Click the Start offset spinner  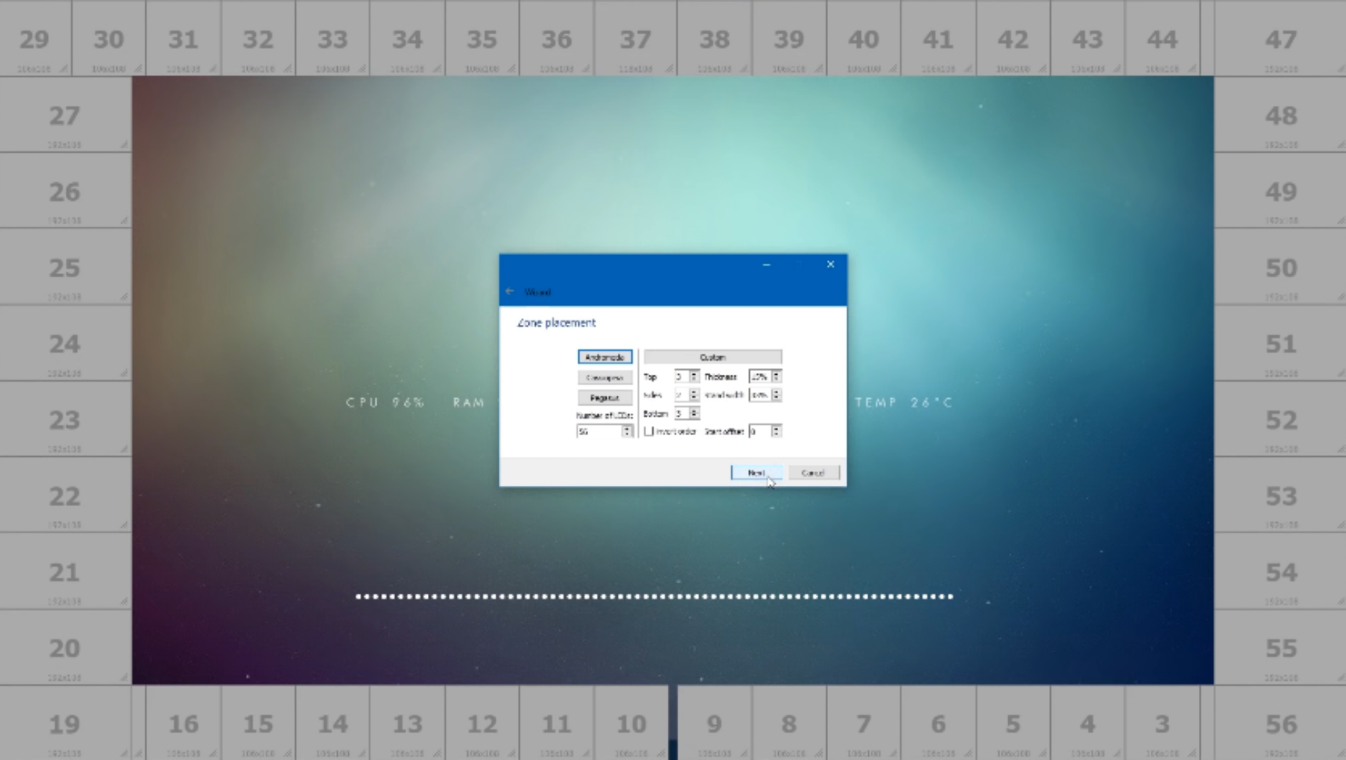tap(776, 431)
